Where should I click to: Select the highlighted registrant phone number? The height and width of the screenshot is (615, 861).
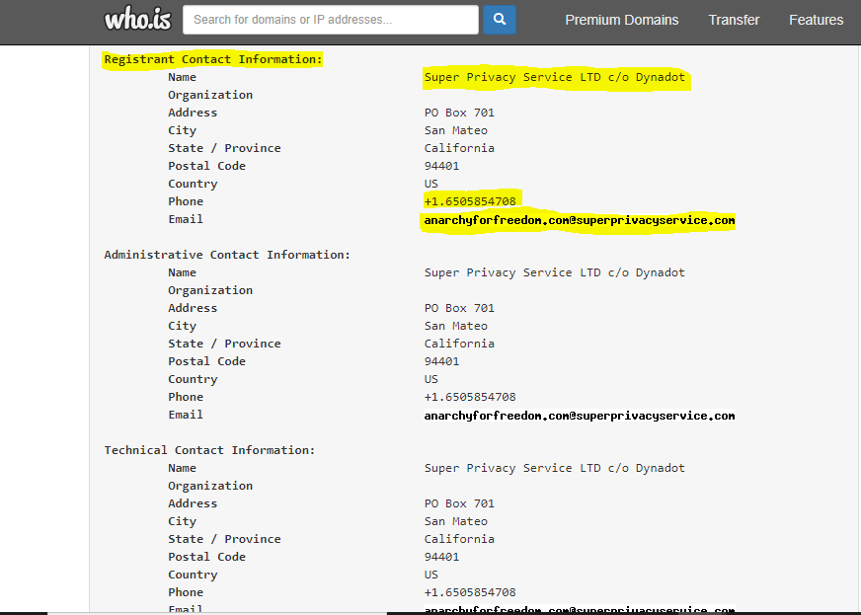click(x=470, y=201)
